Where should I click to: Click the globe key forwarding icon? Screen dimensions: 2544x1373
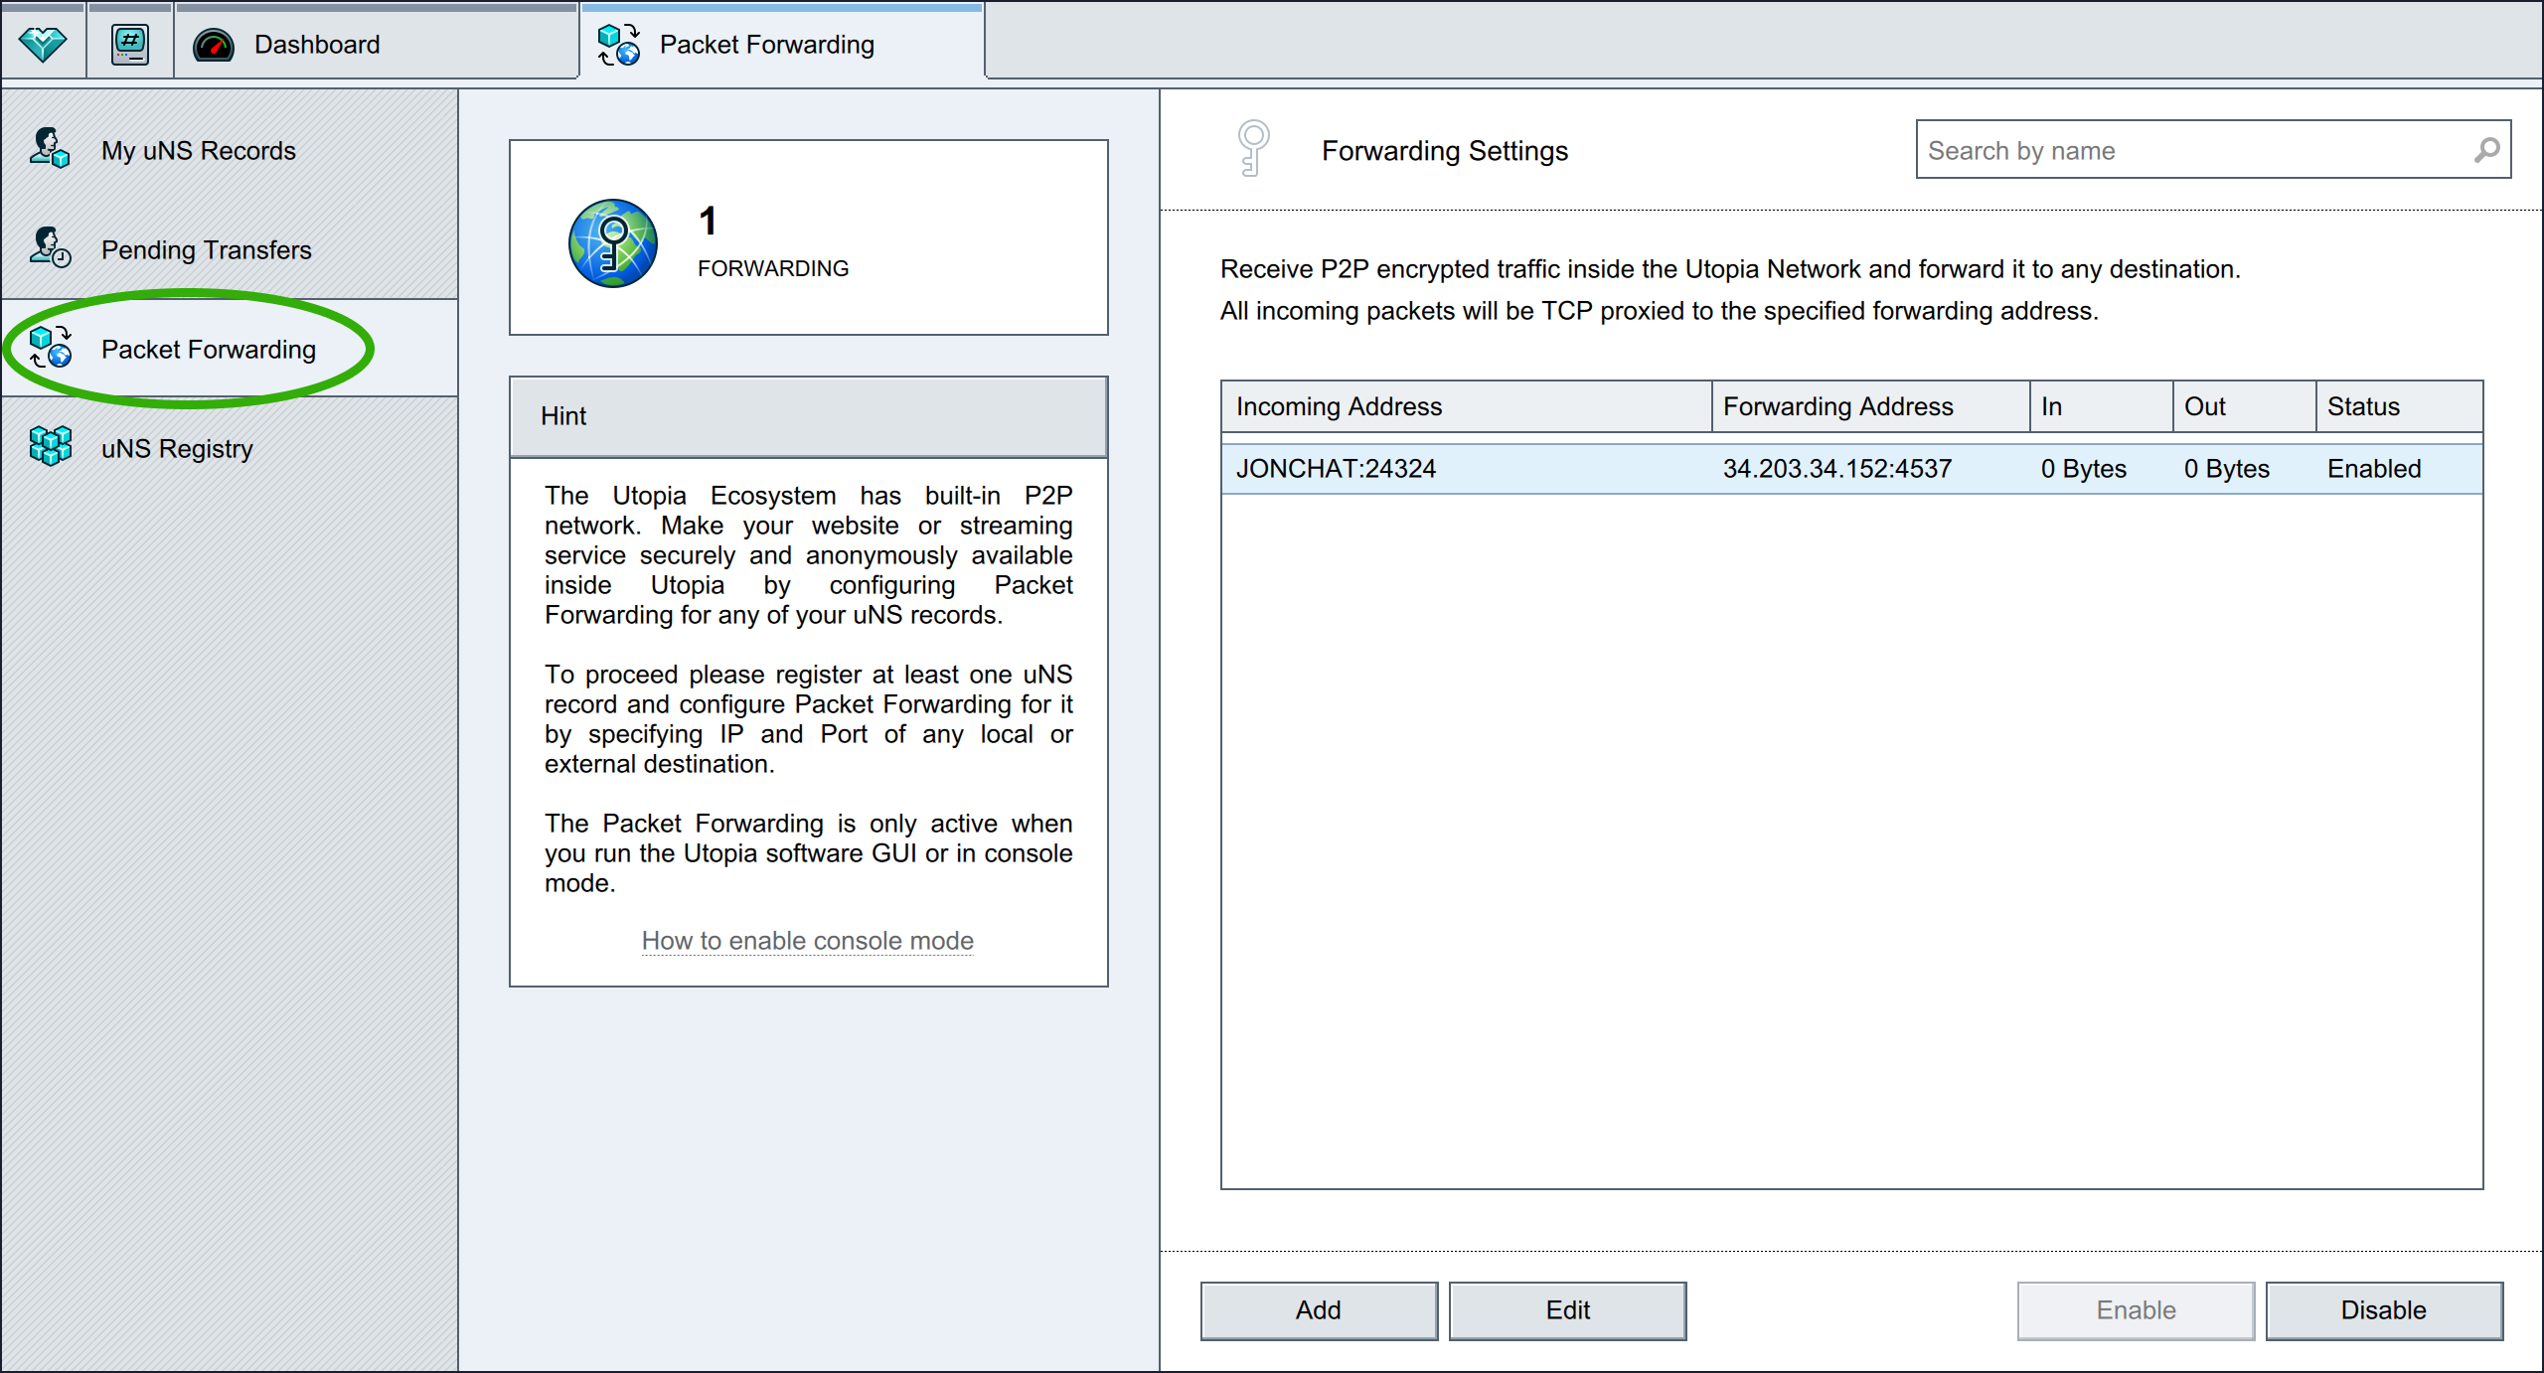(x=612, y=243)
